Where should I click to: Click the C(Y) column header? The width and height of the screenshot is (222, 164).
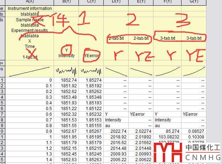[x=91, y=2]
